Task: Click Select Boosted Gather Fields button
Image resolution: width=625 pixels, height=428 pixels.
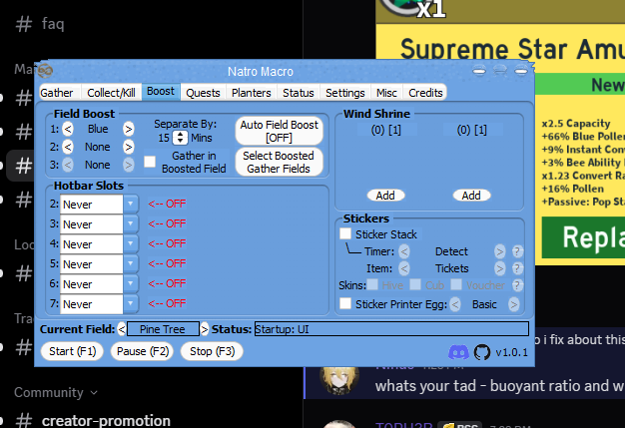Action: (x=279, y=162)
